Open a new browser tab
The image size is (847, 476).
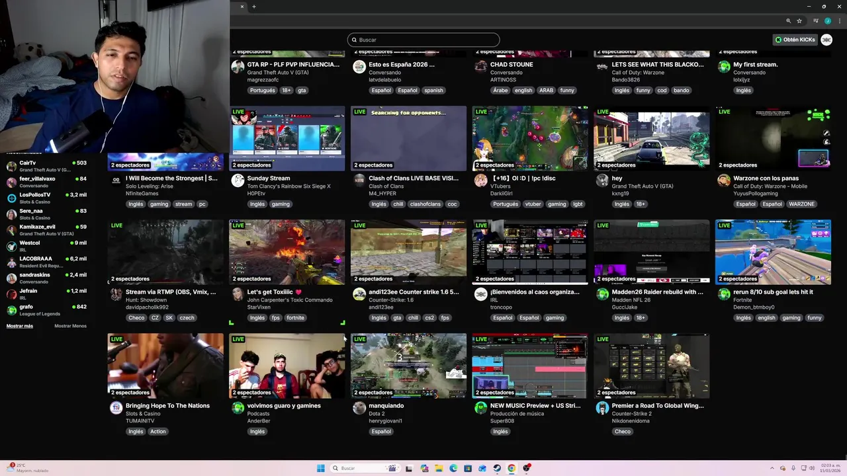254,7
